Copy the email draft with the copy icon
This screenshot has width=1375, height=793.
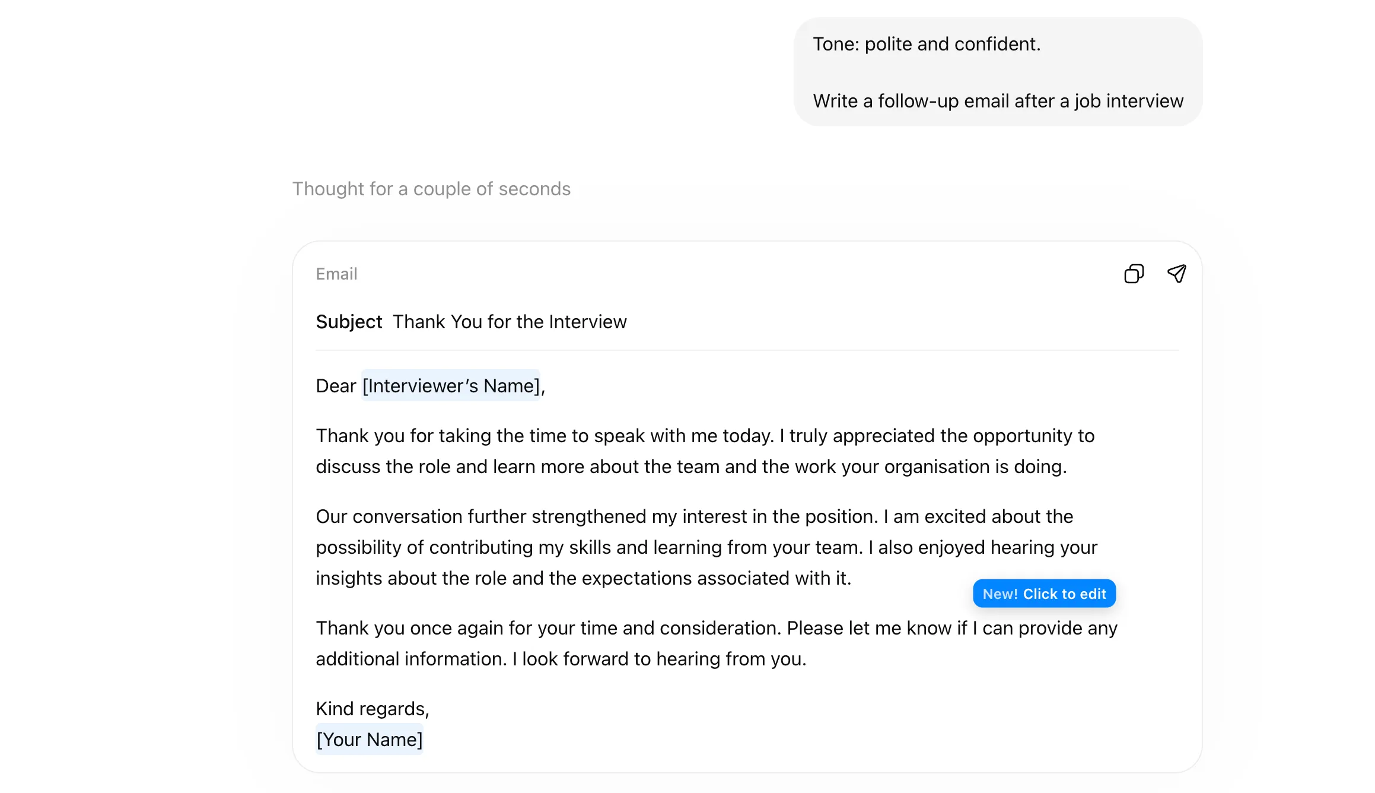tap(1134, 274)
